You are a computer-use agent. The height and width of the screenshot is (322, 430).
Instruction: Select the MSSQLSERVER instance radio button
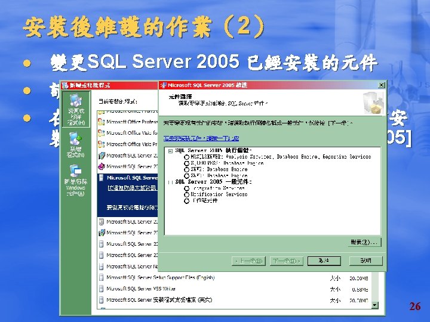coord(186,157)
